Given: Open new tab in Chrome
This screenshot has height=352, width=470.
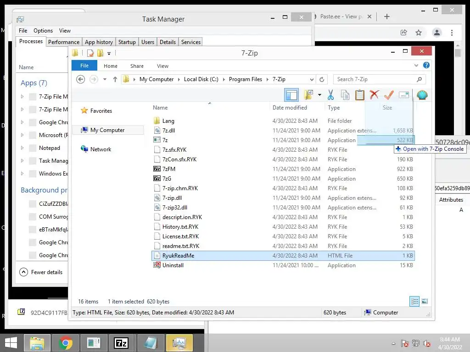Looking at the screenshot, I should pyautogui.click(x=386, y=17).
